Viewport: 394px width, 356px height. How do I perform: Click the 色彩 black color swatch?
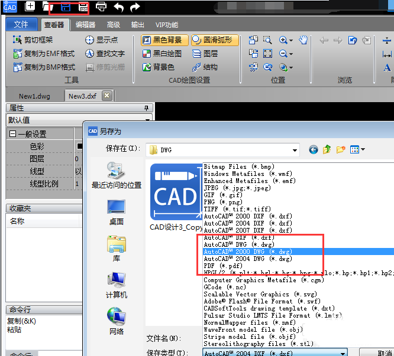[x=80, y=146]
